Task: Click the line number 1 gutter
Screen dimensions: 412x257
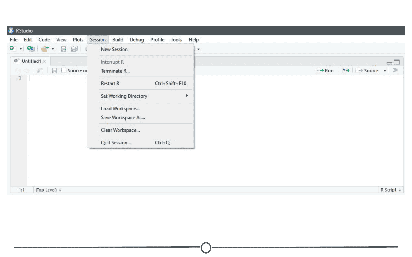Action: point(20,78)
